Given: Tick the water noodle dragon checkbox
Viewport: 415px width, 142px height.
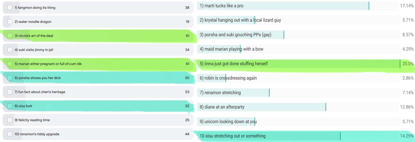Looking at the screenshot, I should click(x=10, y=22).
